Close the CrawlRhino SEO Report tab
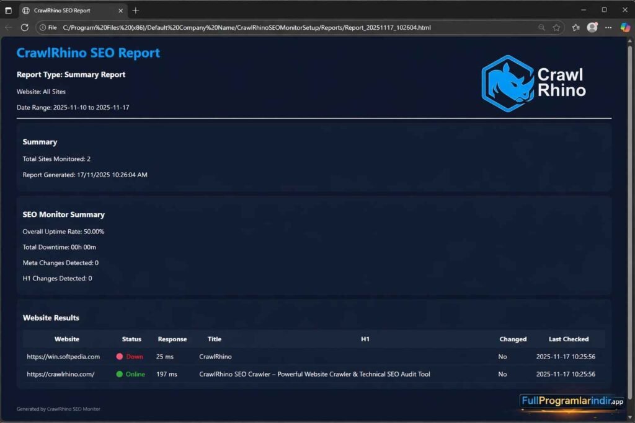This screenshot has width=635, height=423. tap(121, 10)
